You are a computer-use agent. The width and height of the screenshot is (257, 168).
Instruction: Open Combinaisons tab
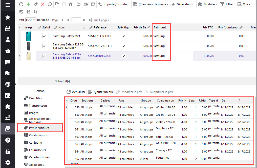36,135
